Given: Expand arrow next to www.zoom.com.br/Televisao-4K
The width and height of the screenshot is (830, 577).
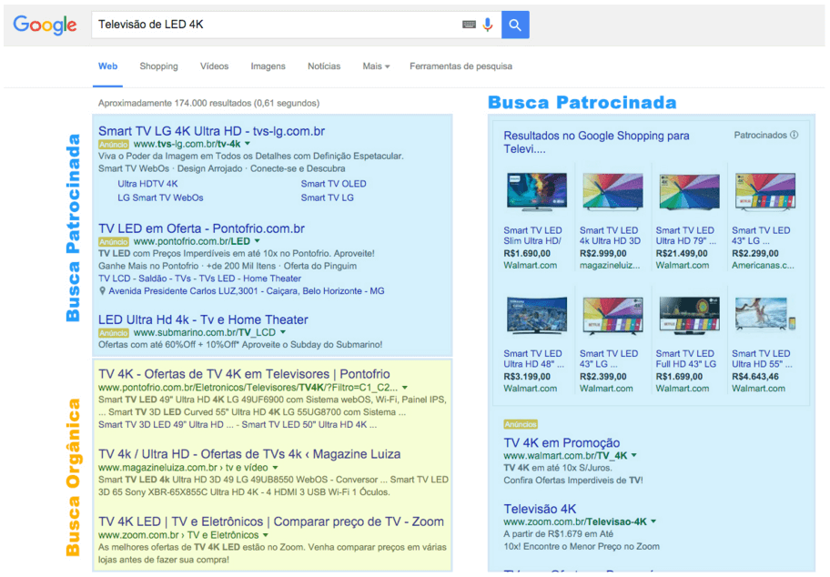Looking at the screenshot, I should [x=653, y=521].
